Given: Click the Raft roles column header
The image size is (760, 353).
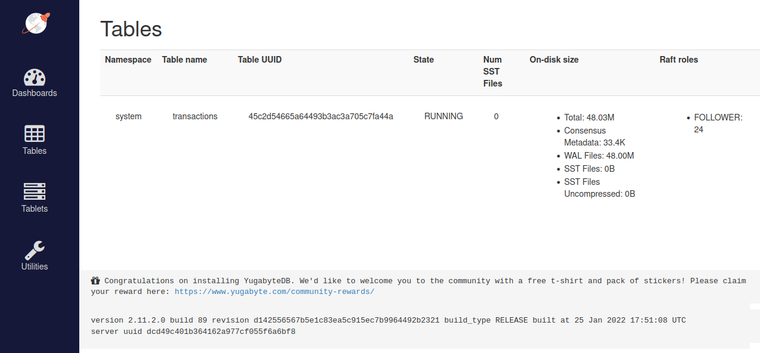Looking at the screenshot, I should tap(678, 60).
